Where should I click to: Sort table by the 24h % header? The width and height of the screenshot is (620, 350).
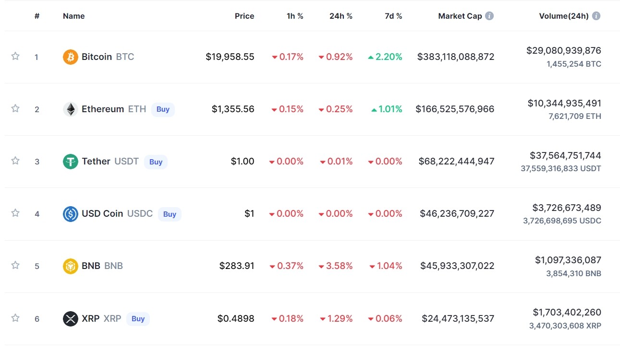(x=341, y=16)
